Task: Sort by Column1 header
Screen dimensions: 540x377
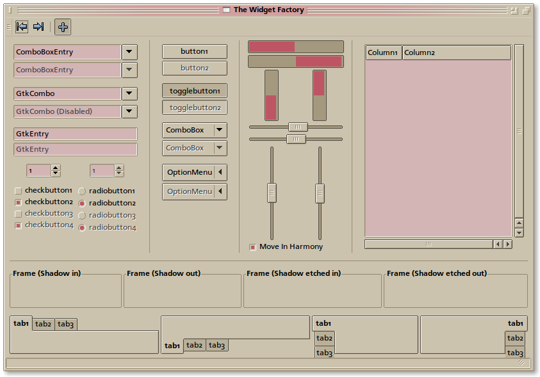Action: (x=384, y=52)
